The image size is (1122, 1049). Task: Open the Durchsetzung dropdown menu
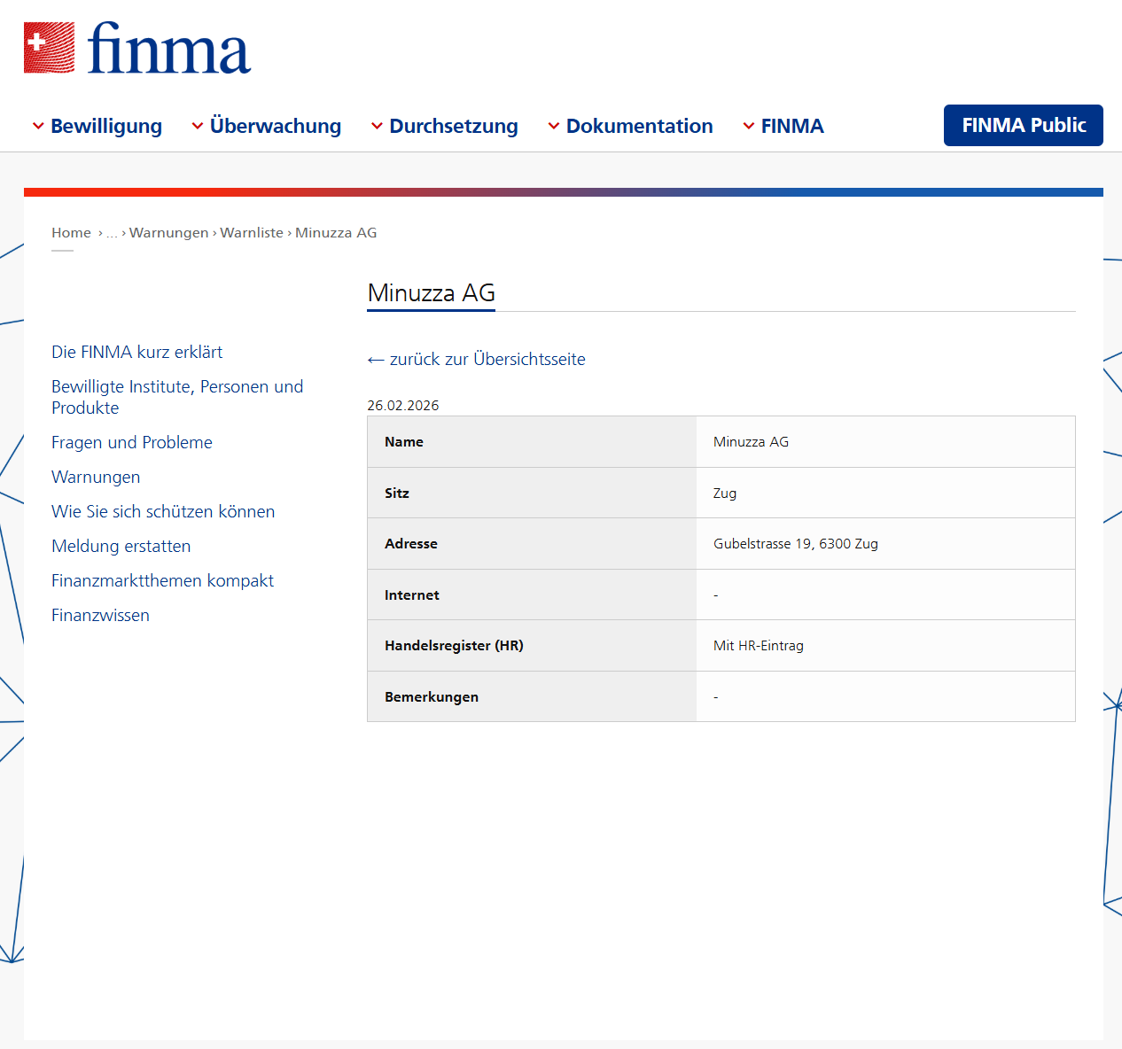[x=445, y=126]
